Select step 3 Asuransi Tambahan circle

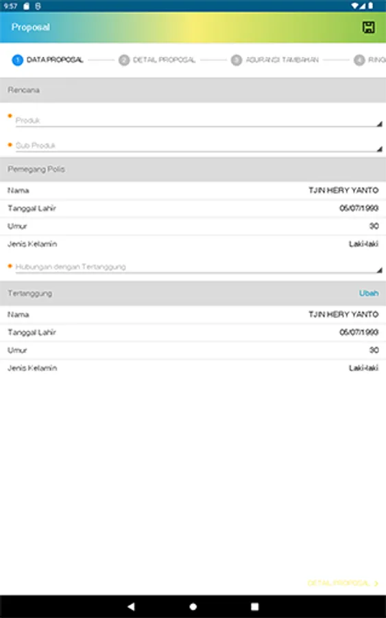236,60
